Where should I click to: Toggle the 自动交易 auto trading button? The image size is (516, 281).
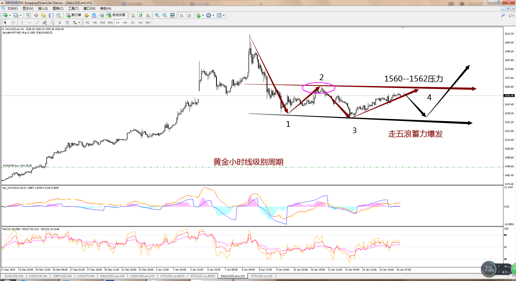[x=116, y=15]
